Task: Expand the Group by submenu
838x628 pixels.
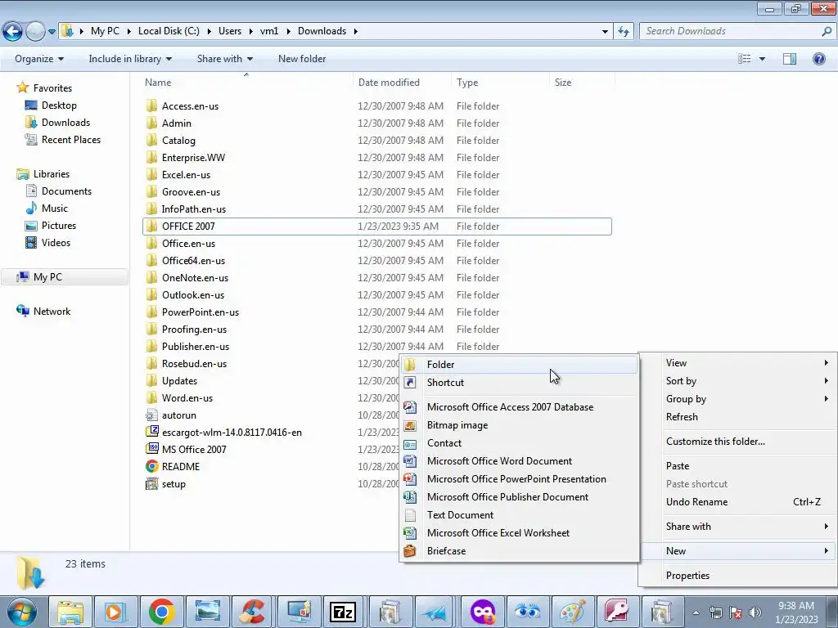Action: pyautogui.click(x=737, y=399)
